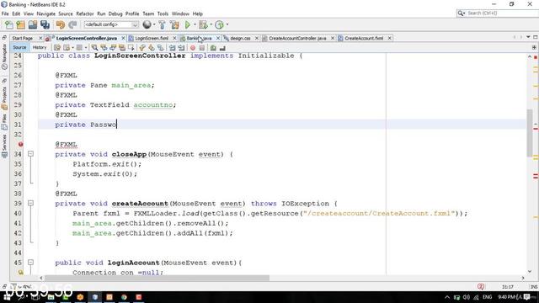Viewport: 539px width, 303px height.
Task: Click the New Project icon
Action: pyautogui.click(x=20, y=24)
